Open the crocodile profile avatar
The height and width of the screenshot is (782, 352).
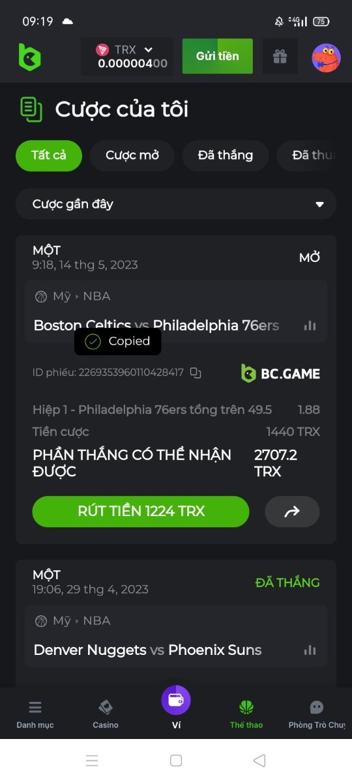(326, 57)
